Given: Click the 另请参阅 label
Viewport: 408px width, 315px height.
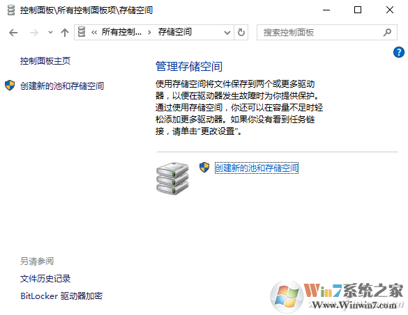Looking at the screenshot, I should point(37,261).
